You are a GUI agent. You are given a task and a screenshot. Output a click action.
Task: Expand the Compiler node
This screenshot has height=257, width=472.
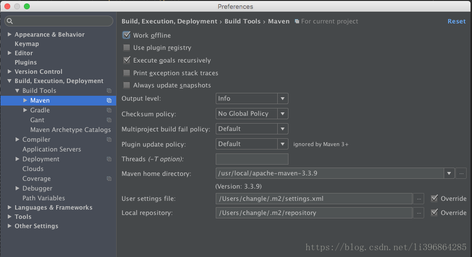17,139
